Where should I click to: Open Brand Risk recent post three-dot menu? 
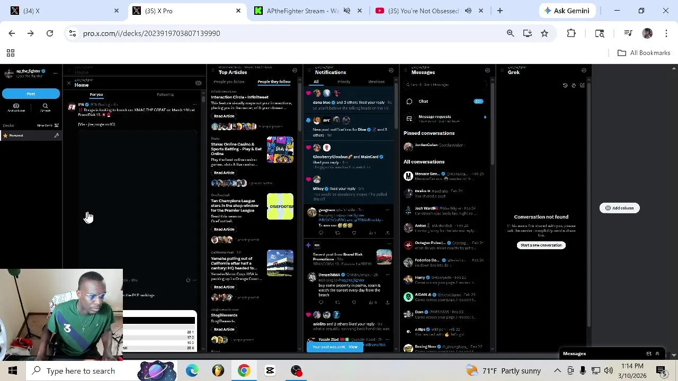pyautogui.click(x=388, y=244)
